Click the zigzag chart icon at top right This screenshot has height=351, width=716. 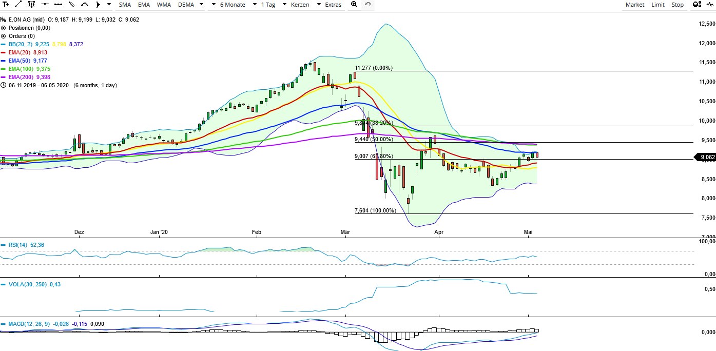(x=709, y=5)
